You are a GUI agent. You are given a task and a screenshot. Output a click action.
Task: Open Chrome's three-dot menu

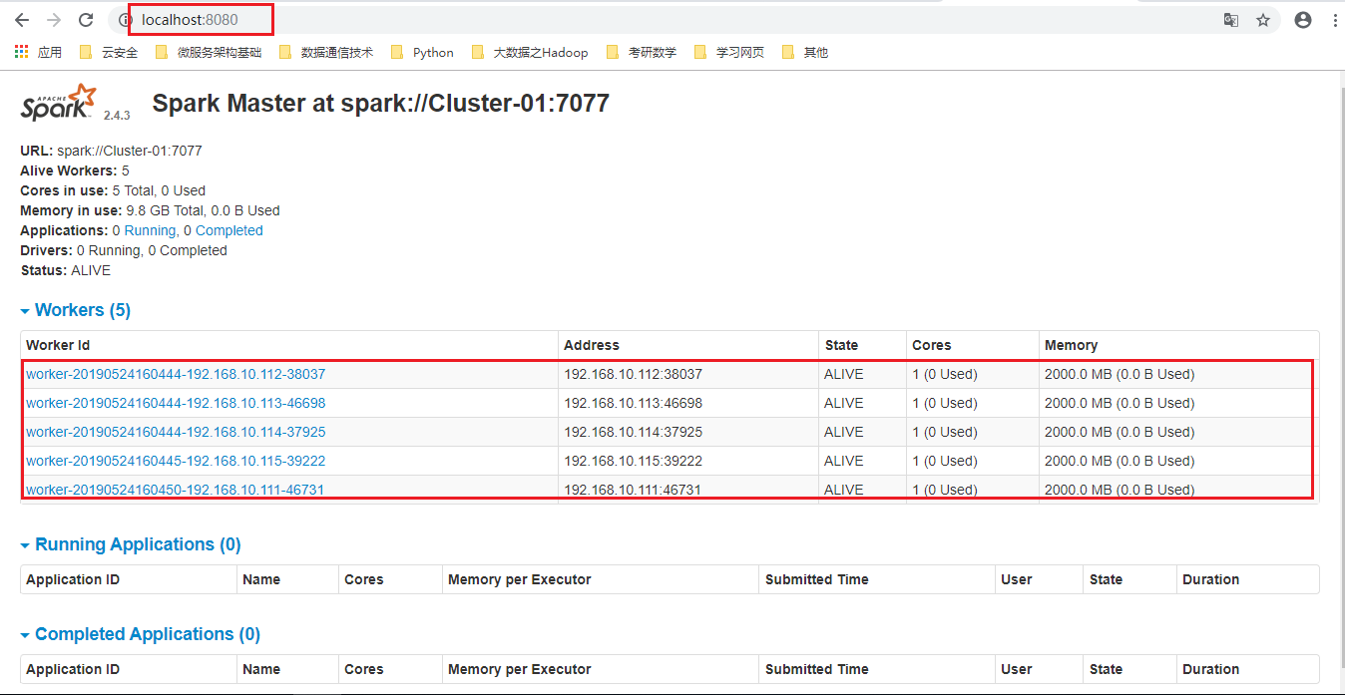point(1334,19)
